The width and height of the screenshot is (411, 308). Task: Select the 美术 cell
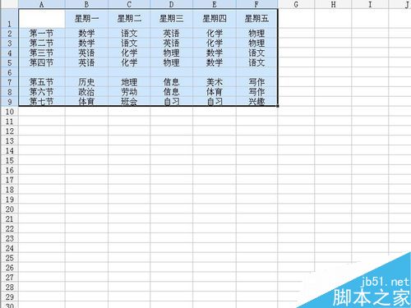[215, 82]
